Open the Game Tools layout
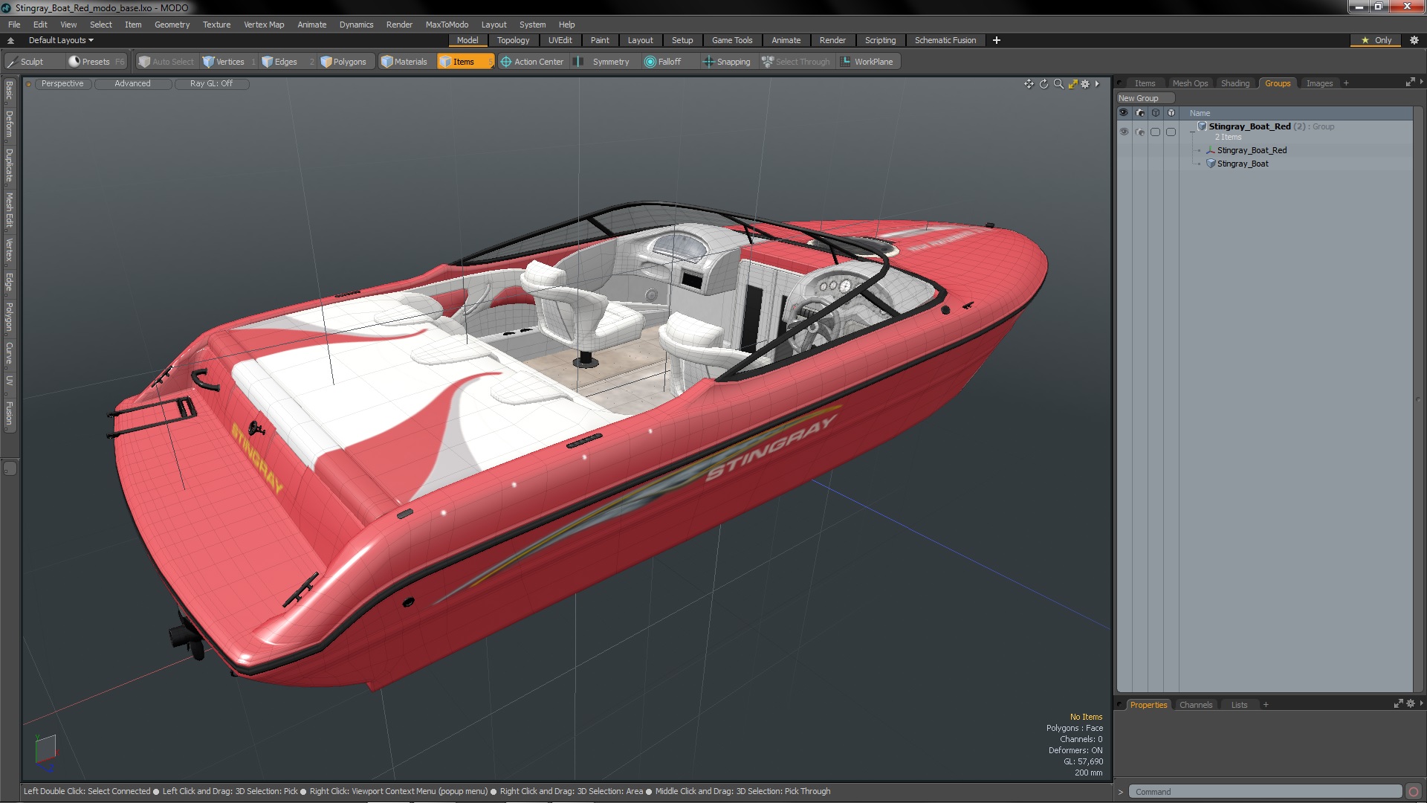Screen dimensions: 1427x803 (x=731, y=40)
